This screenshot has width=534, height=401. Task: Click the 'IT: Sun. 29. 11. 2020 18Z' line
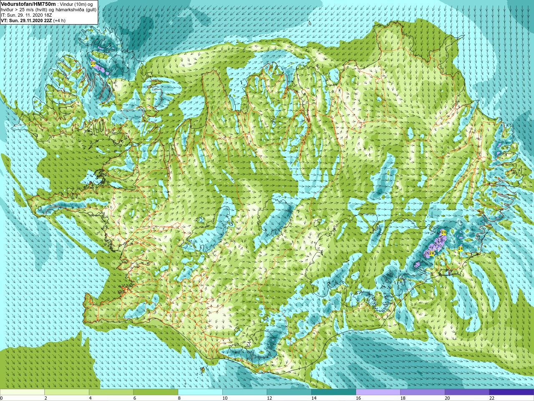coord(26,15)
